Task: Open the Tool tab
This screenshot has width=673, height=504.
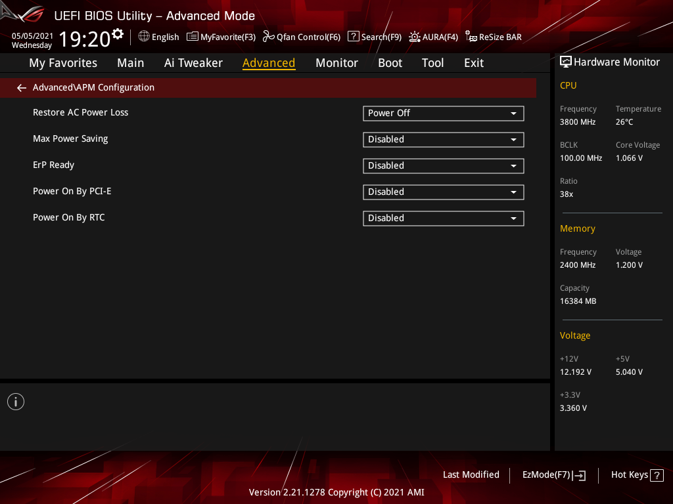Action: [432, 63]
